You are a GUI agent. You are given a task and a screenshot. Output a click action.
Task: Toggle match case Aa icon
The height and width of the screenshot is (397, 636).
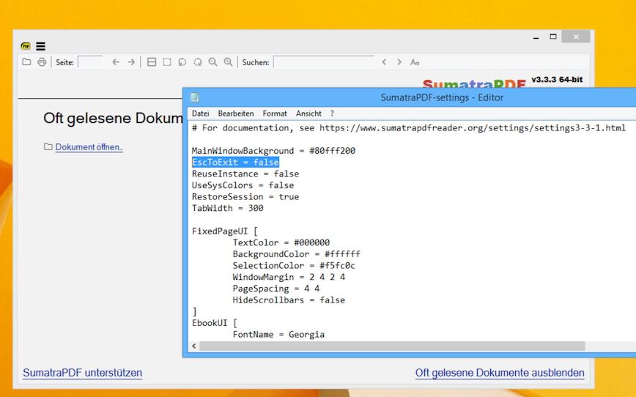pos(415,62)
